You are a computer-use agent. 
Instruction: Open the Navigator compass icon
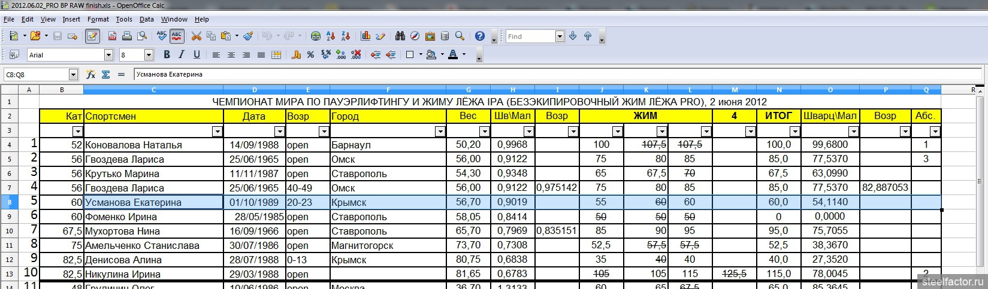pos(415,36)
